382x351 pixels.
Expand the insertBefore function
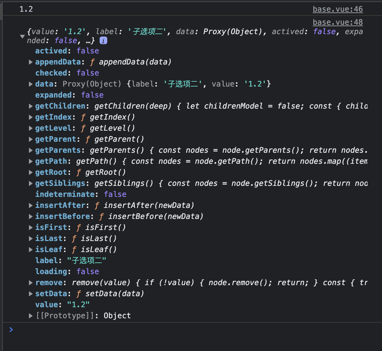coord(30,216)
